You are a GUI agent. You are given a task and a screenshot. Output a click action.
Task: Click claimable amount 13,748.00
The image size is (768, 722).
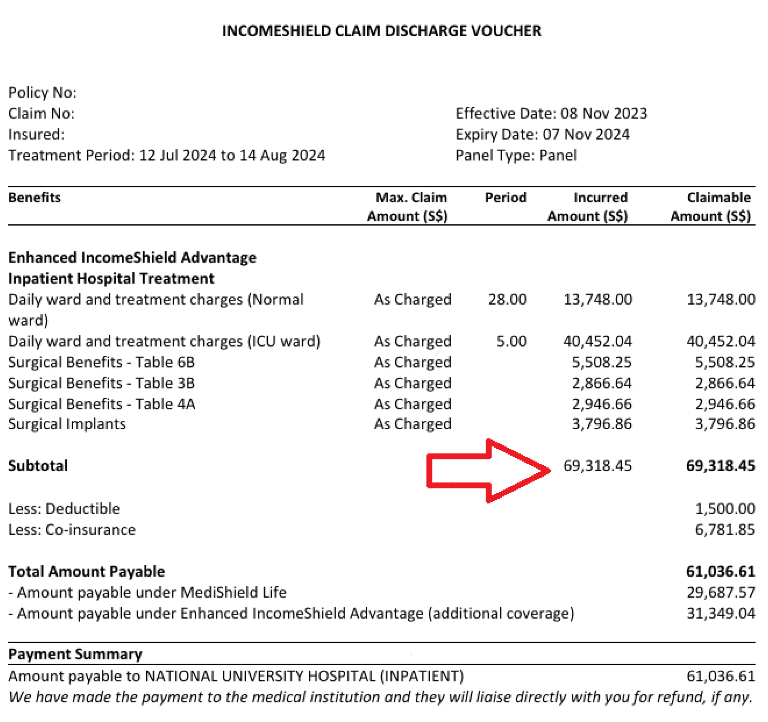721,300
